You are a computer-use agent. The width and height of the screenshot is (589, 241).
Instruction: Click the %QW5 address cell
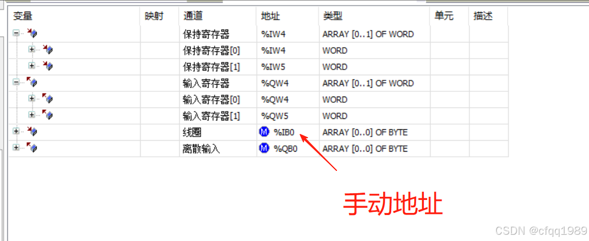tap(288, 116)
